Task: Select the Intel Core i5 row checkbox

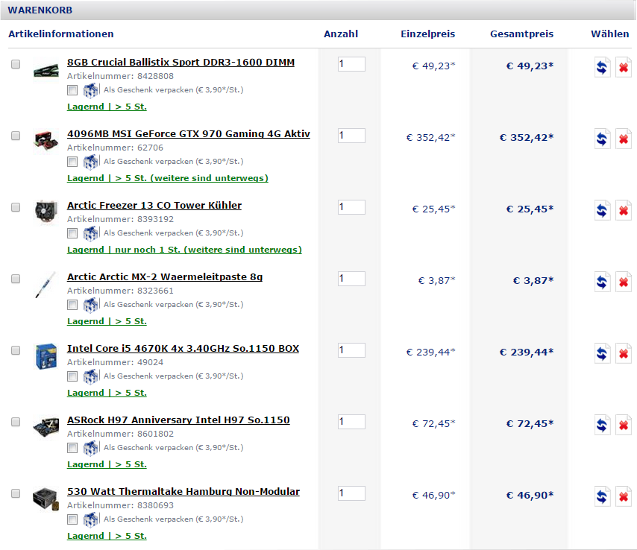Action: click(16, 350)
